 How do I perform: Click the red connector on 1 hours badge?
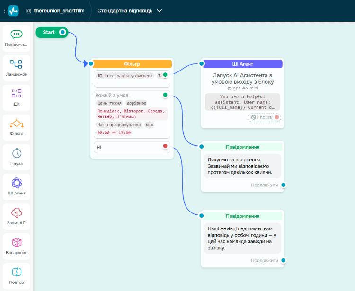point(277,117)
